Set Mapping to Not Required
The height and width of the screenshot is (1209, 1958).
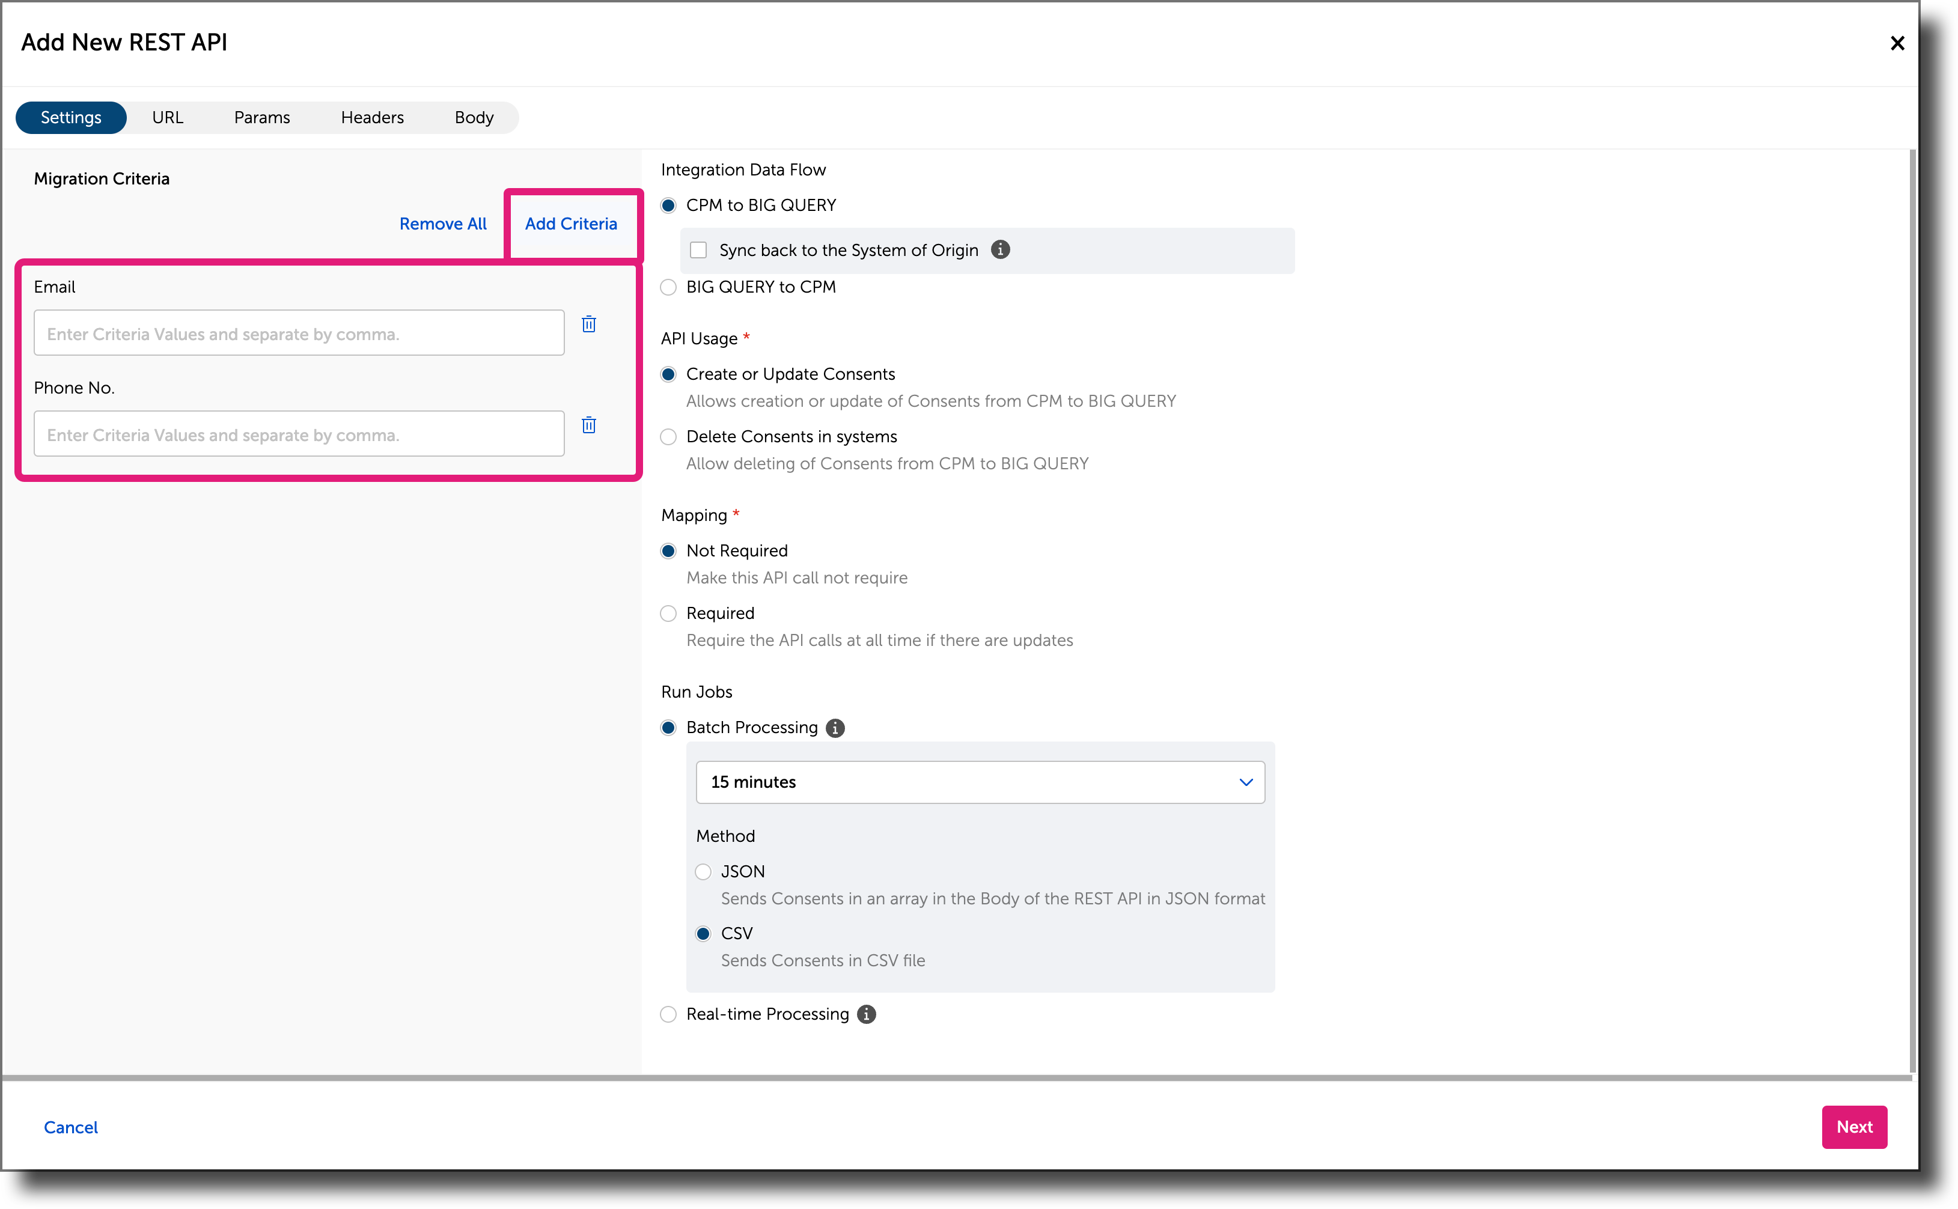coord(668,552)
